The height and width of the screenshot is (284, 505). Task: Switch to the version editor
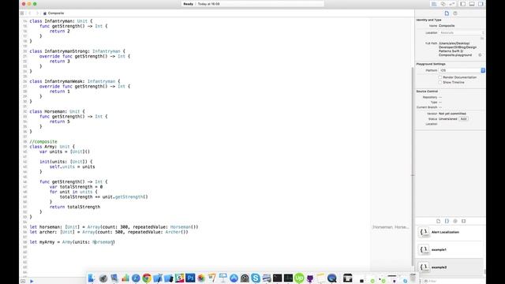pyautogui.click(x=452, y=4)
